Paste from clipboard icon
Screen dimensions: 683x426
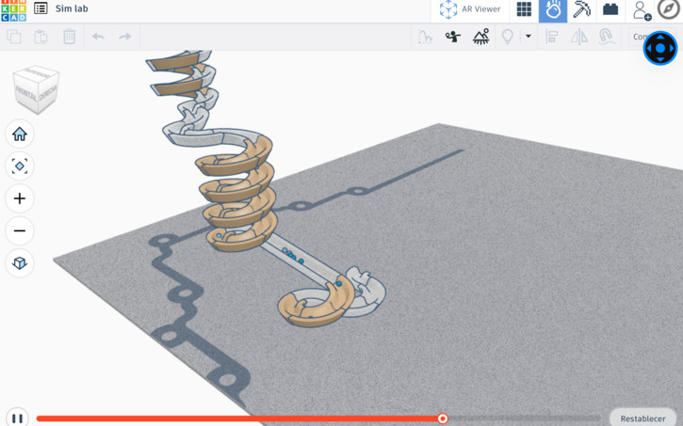tap(41, 37)
